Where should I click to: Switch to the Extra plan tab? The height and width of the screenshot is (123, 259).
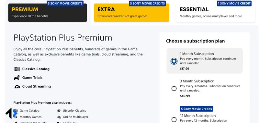tap(132, 13)
